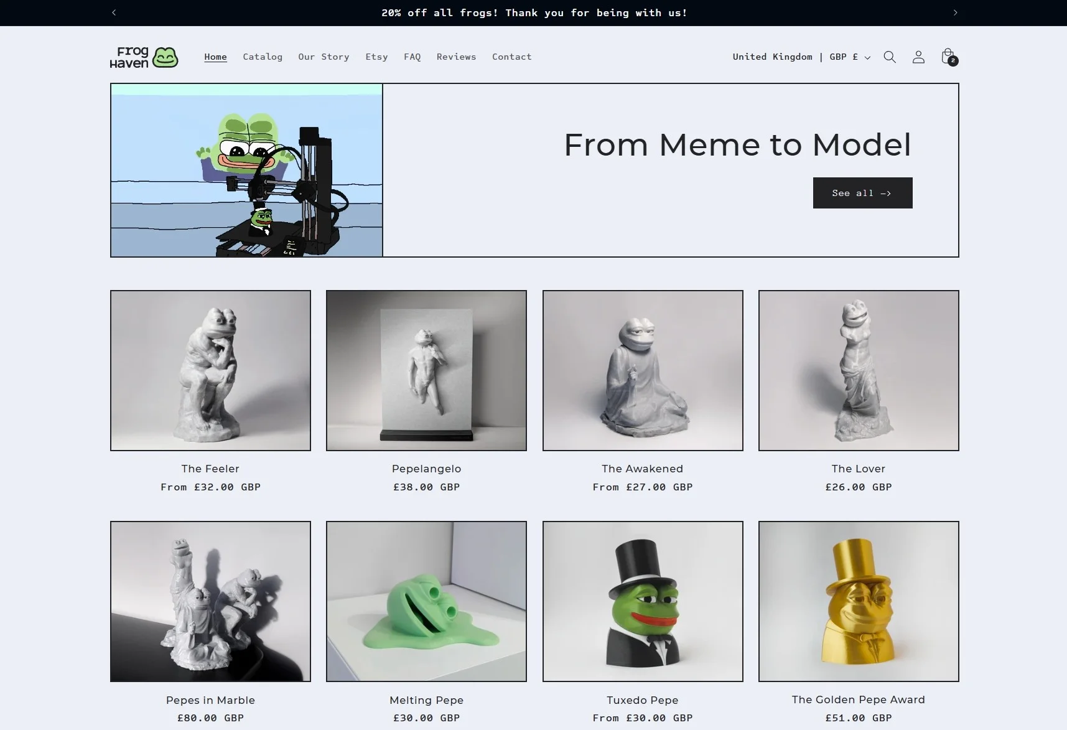Screen dimensions: 1067x730
Task: Open the Melting Pepe product image
Action: click(426, 601)
